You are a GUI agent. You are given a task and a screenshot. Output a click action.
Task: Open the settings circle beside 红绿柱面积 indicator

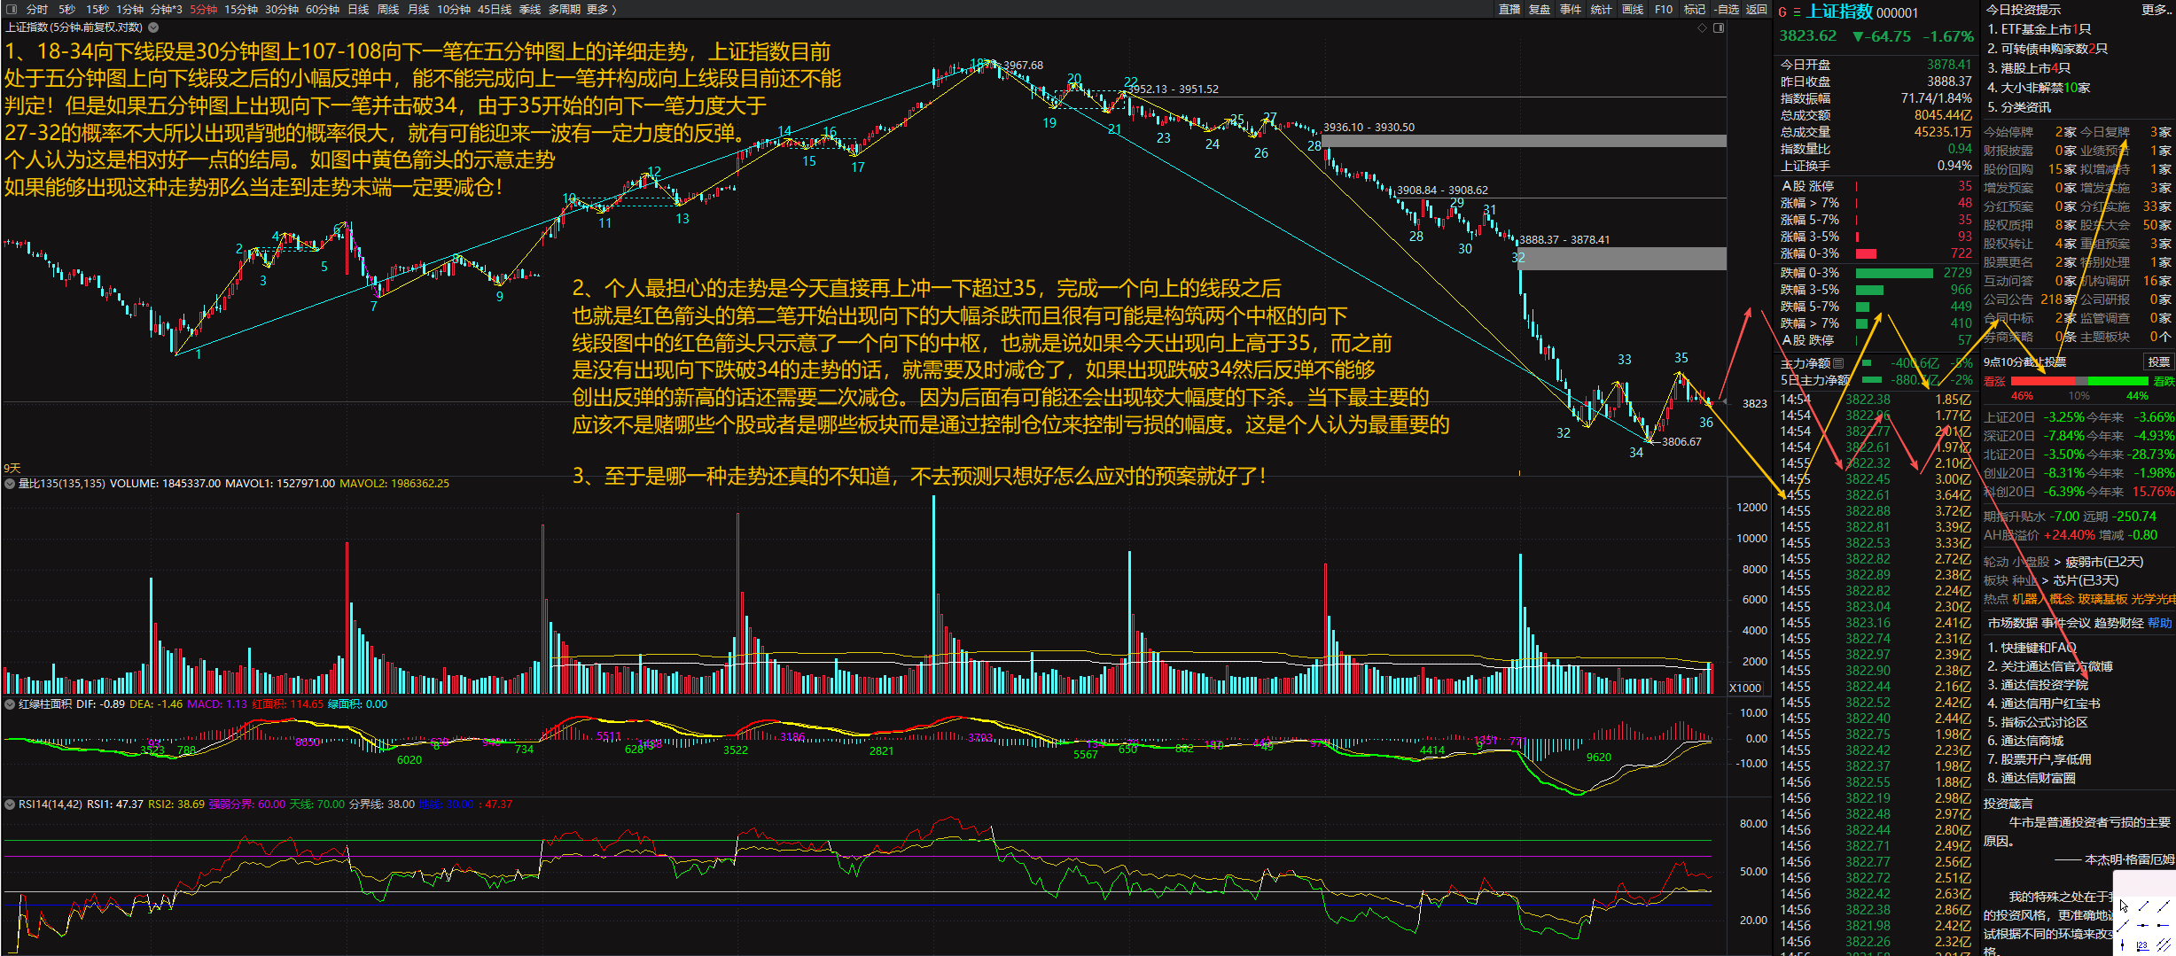point(10,704)
